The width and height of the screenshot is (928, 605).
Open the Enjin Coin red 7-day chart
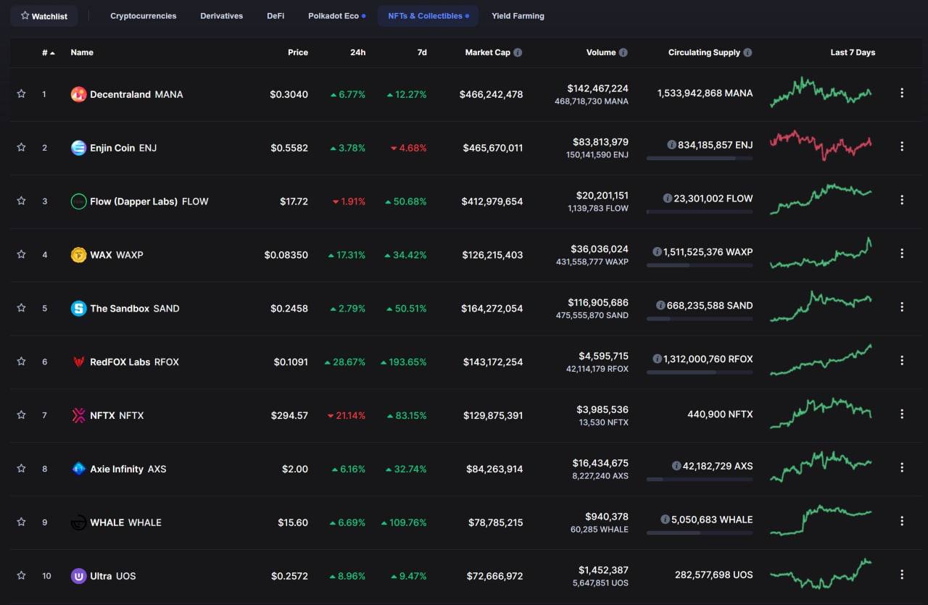click(x=821, y=145)
